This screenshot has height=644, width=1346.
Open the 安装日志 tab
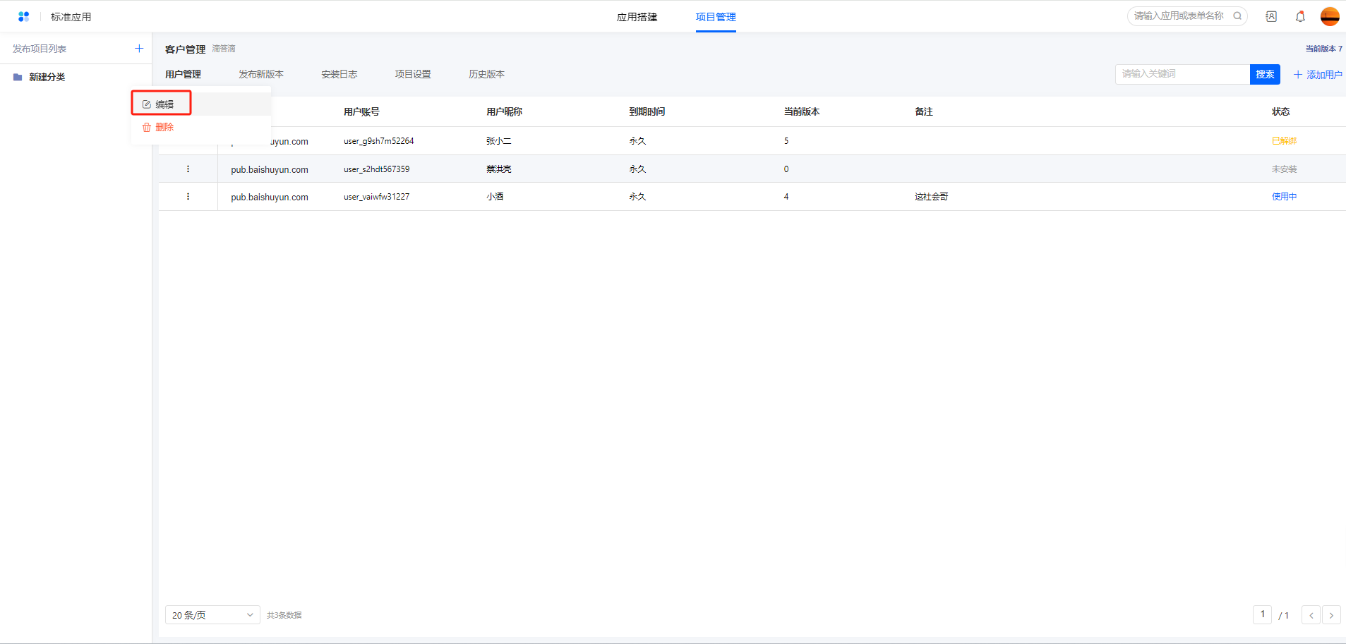[x=339, y=74]
